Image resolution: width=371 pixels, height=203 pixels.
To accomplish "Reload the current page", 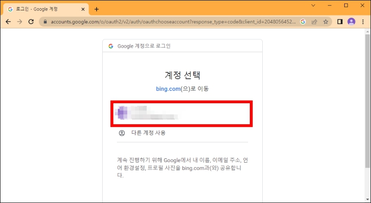I will pos(31,22).
